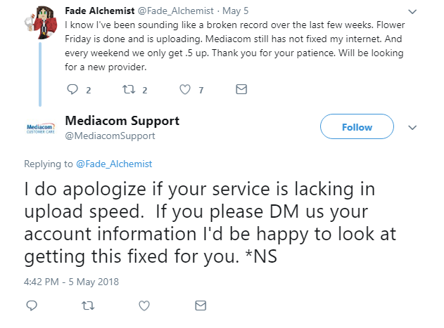The width and height of the screenshot is (444, 328).
Task: Follow the Mediacom Support account
Action: tap(357, 127)
